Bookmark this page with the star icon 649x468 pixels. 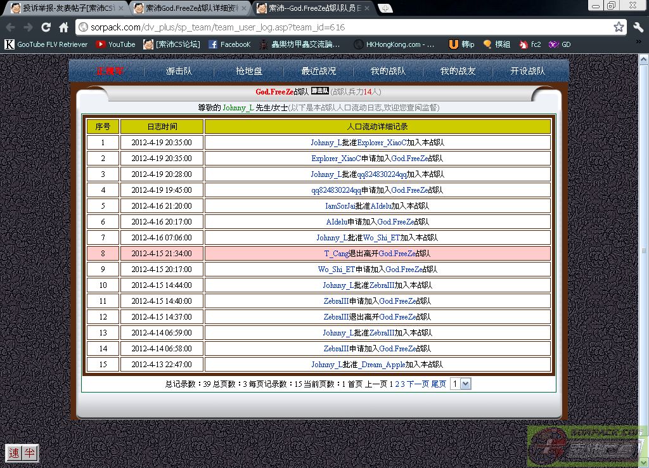click(x=619, y=27)
